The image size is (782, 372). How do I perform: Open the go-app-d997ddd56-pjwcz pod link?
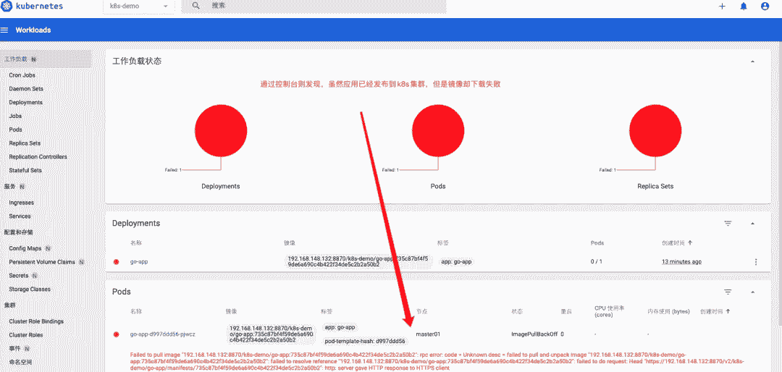pyautogui.click(x=163, y=334)
